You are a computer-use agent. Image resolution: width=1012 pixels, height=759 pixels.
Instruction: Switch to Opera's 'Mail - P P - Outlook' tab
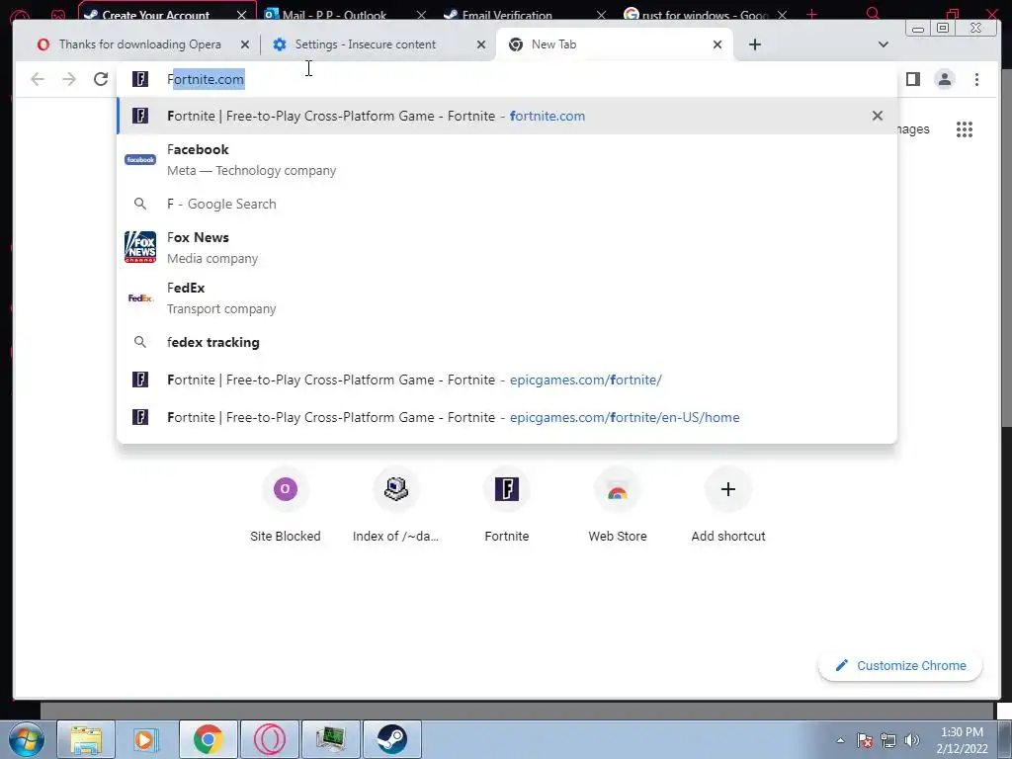pos(334,13)
